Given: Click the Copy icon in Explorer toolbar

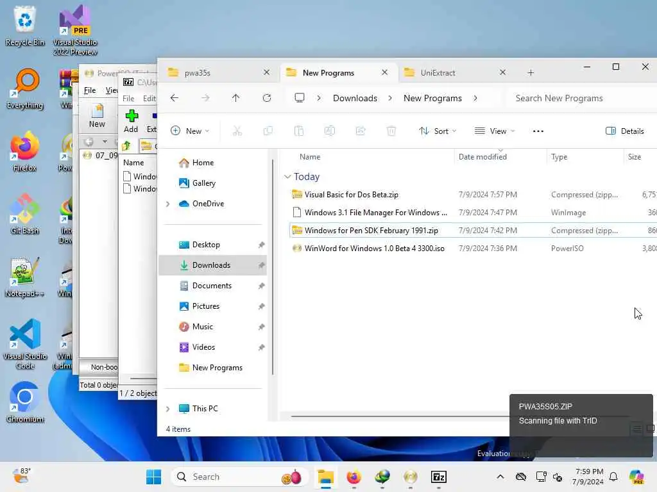Looking at the screenshot, I should pyautogui.click(x=268, y=131).
